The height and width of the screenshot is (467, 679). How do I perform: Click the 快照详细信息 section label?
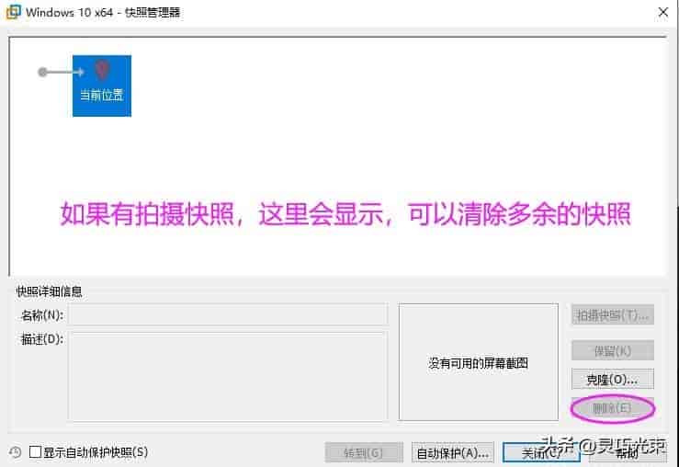click(x=49, y=291)
